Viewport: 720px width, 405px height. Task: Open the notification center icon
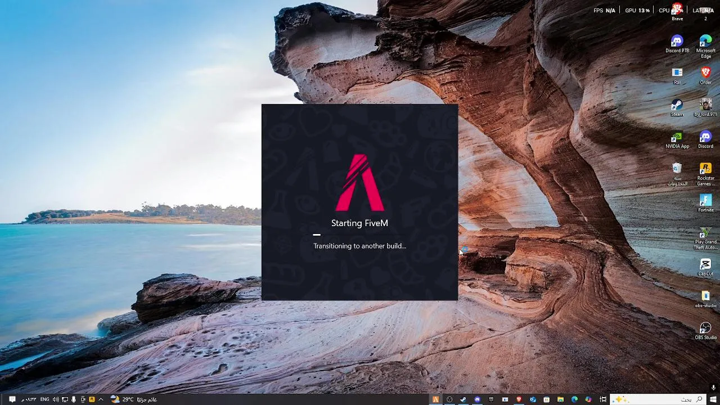pyautogui.click(x=12, y=399)
